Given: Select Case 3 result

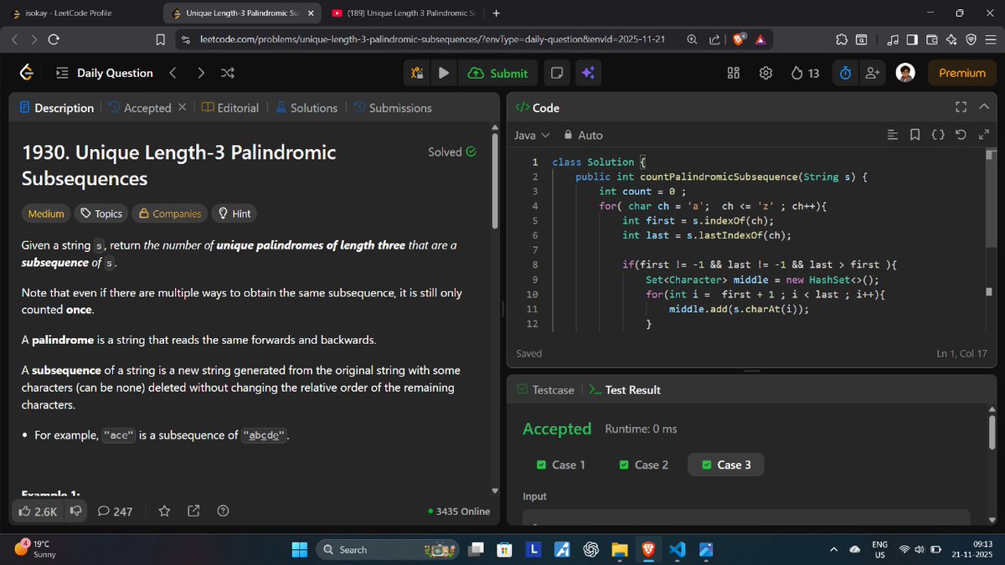Looking at the screenshot, I should 726,465.
